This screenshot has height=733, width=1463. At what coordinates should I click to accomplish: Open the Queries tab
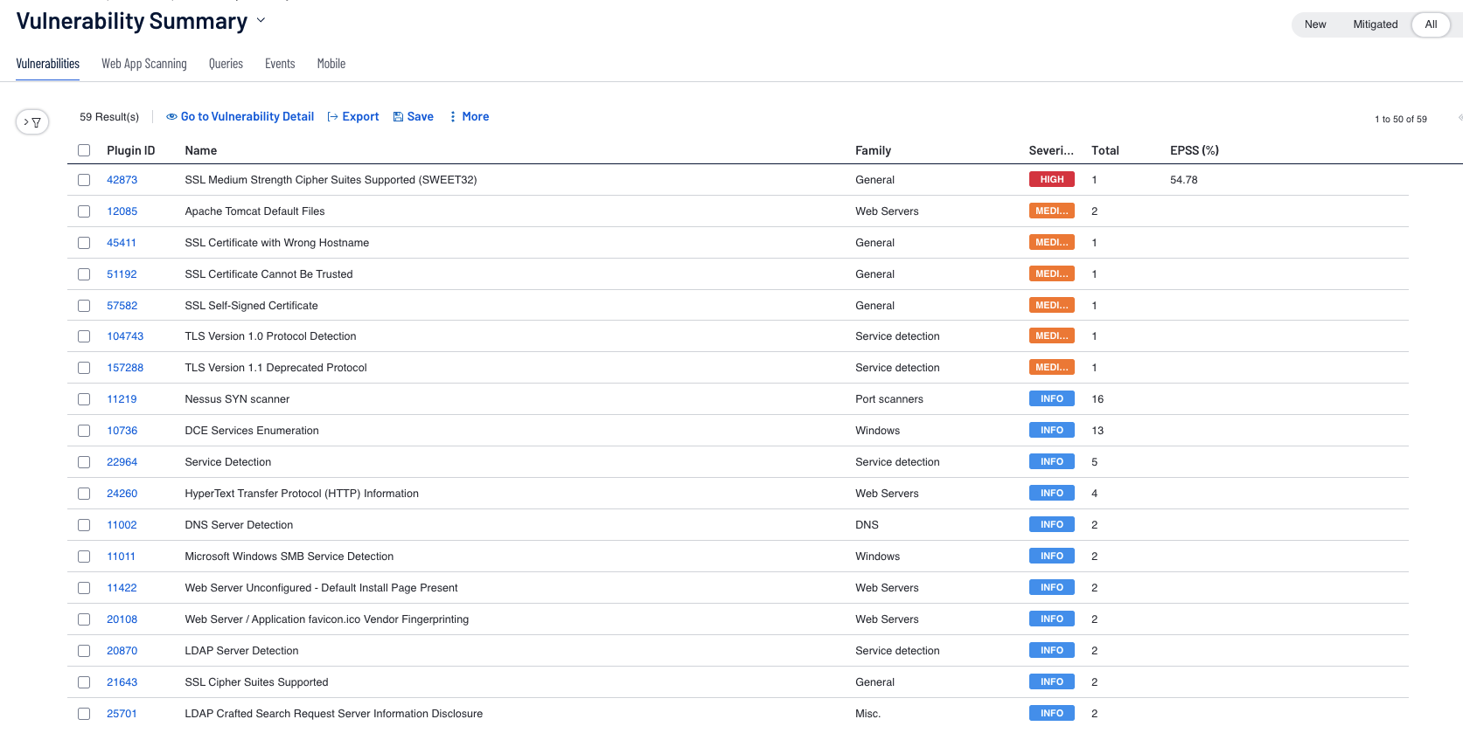coord(226,64)
